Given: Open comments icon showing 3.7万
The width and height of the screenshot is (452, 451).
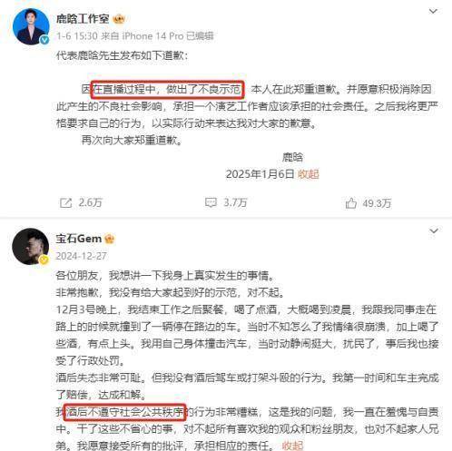Looking at the screenshot, I should tap(211, 202).
